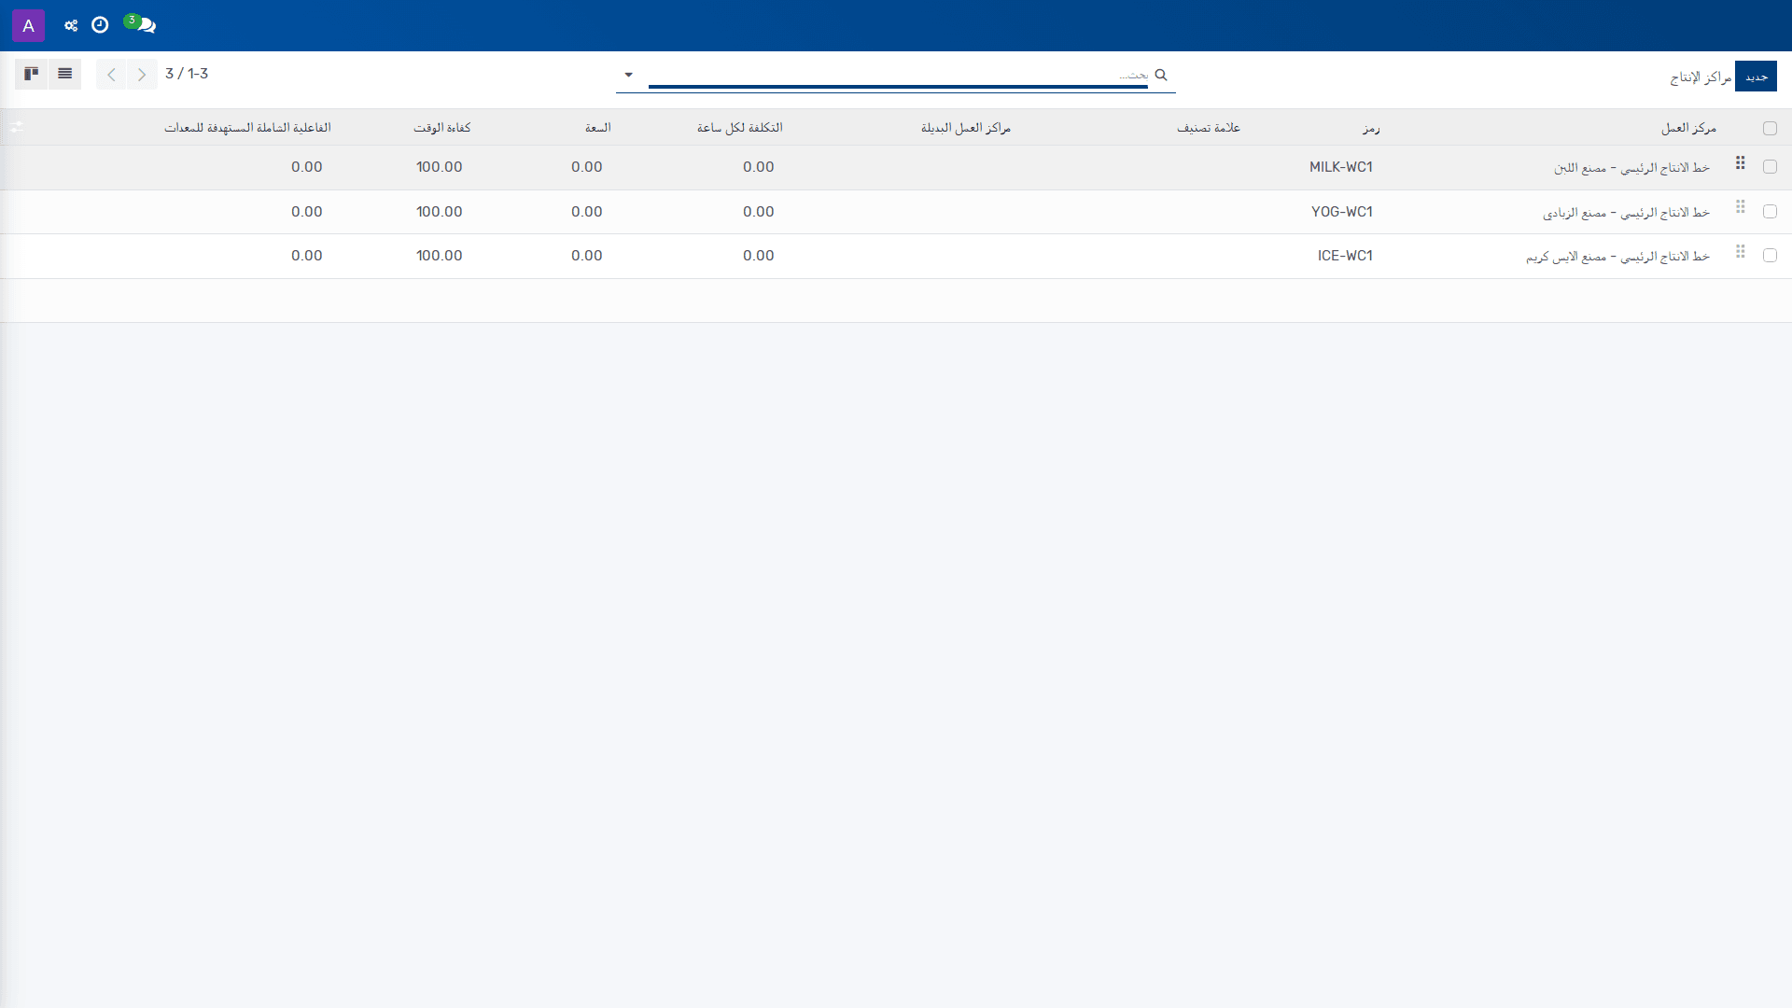Click capacity 0.00 in MILK-WC1 row
Screen dimensions: 1792x1008
point(587,167)
